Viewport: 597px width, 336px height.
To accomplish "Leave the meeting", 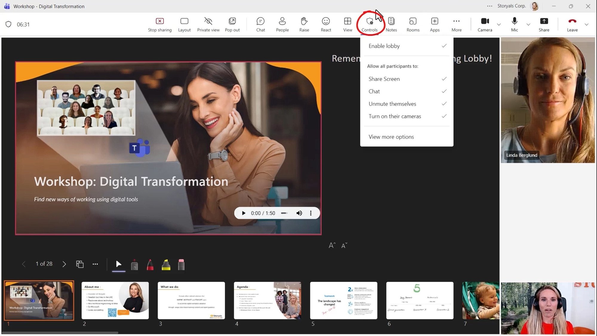I will click(x=572, y=24).
